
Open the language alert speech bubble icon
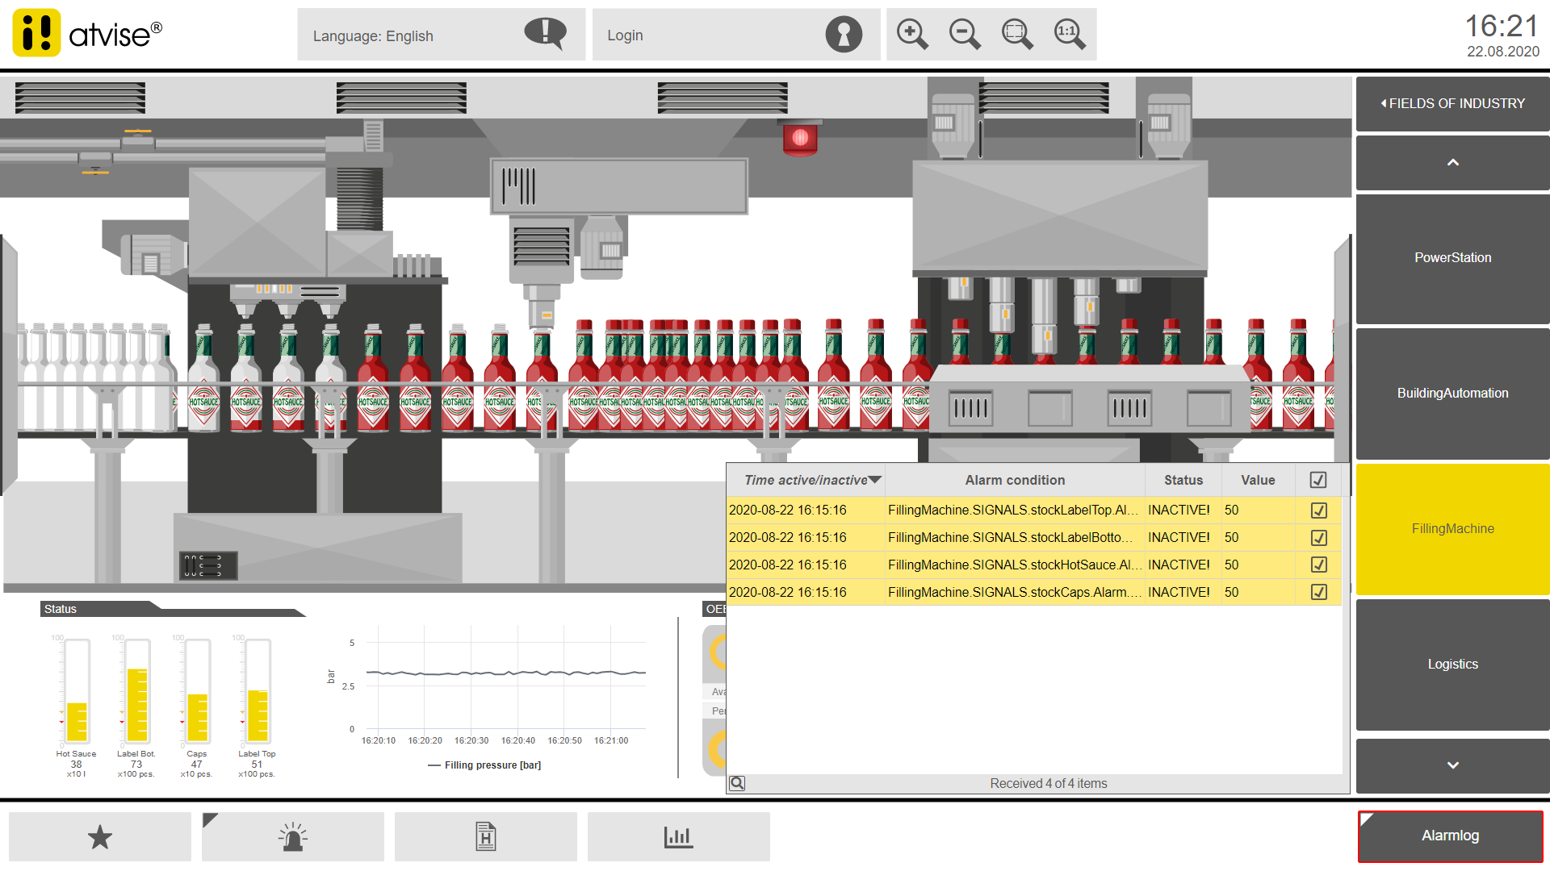coord(545,34)
